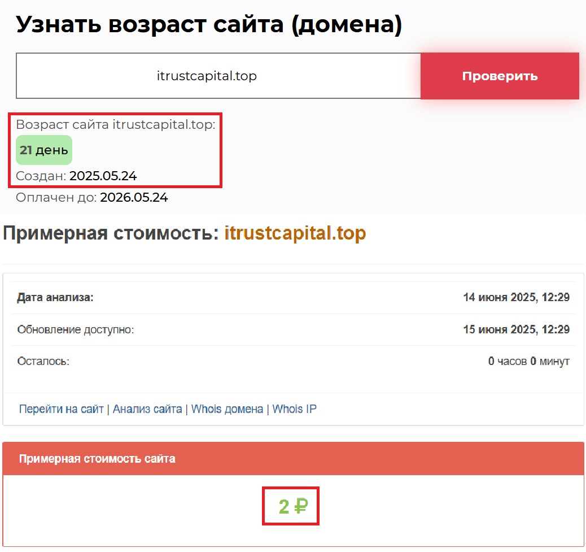The image size is (586, 552).
Task: Click the creation date 2025.05.24
Action: pyautogui.click(x=102, y=176)
